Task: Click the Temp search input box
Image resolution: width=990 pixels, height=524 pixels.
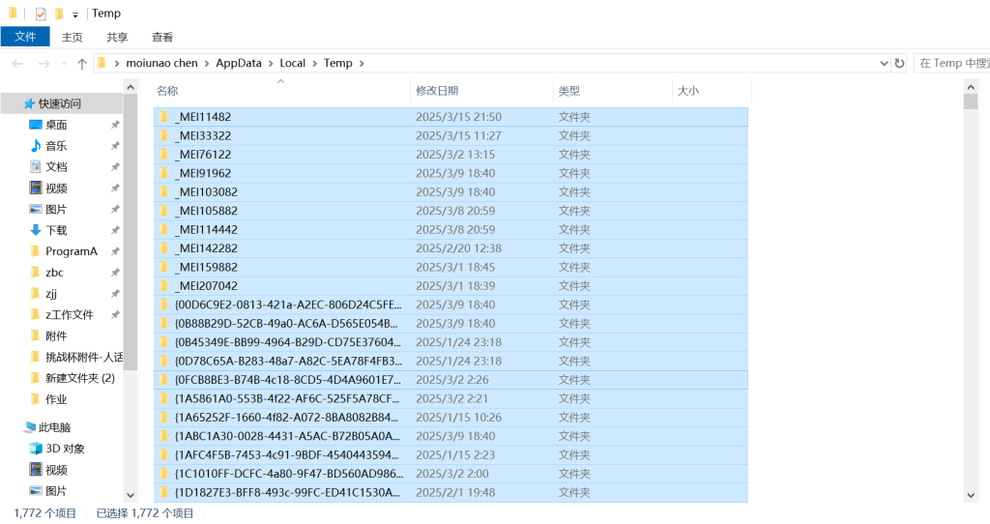Action: (951, 64)
